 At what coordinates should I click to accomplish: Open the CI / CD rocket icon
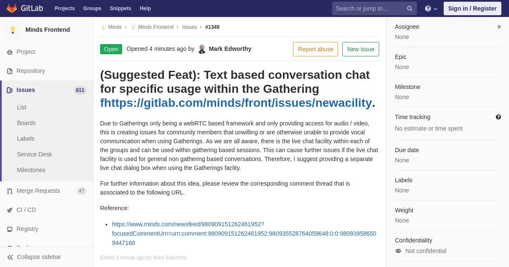[x=10, y=210]
